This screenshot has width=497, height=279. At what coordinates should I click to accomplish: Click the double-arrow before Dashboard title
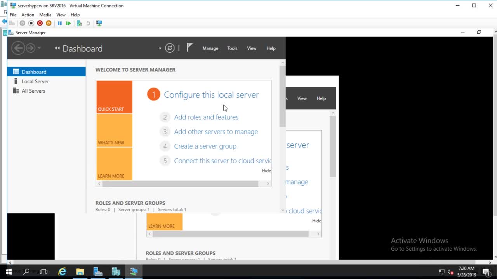(57, 48)
